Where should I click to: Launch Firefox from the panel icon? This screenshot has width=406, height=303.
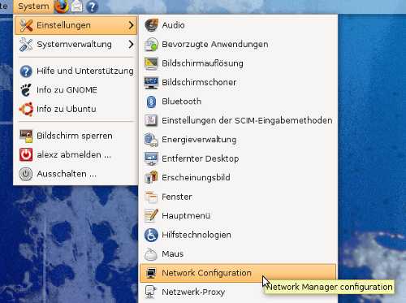(x=62, y=6)
